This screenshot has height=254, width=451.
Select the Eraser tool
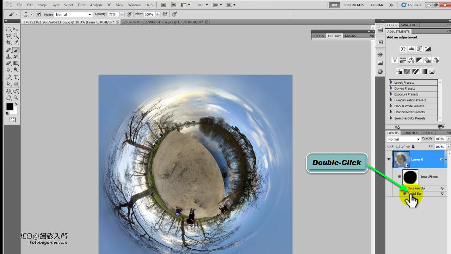tap(9, 63)
